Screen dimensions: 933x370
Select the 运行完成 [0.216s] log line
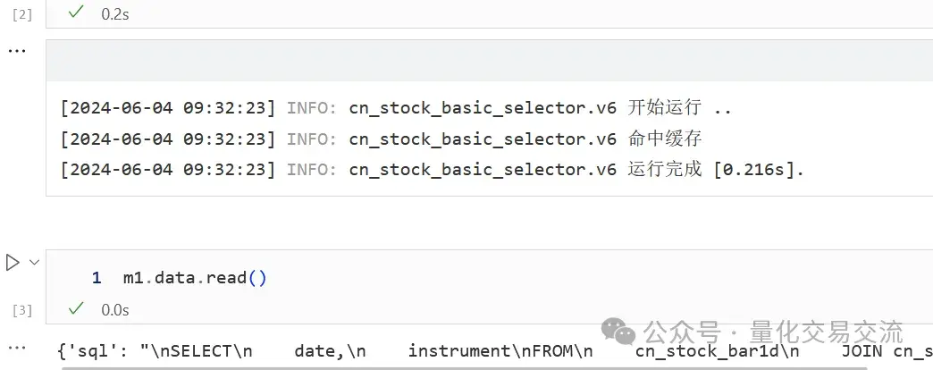[432, 170]
